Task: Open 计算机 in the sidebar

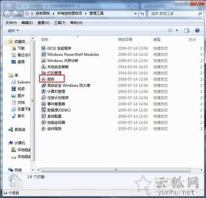Action: pyautogui.click(x=17, y=143)
